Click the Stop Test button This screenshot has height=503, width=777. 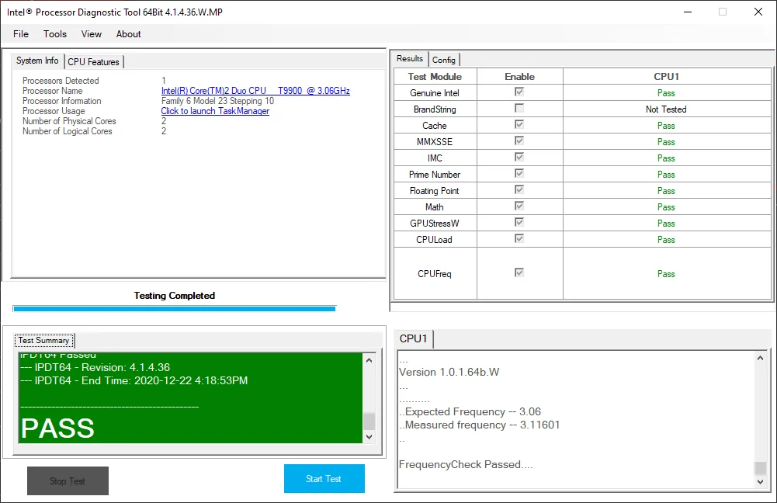(68, 480)
